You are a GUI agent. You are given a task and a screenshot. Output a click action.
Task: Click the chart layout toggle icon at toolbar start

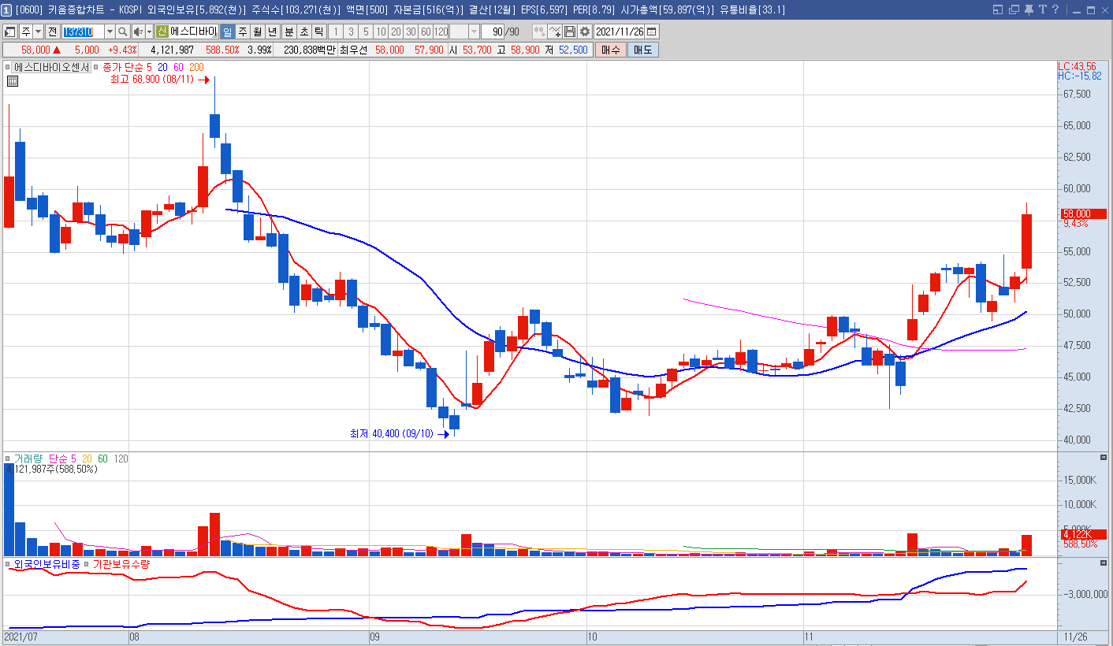tap(10, 32)
